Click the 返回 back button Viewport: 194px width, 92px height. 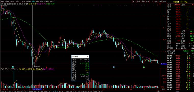165,2
